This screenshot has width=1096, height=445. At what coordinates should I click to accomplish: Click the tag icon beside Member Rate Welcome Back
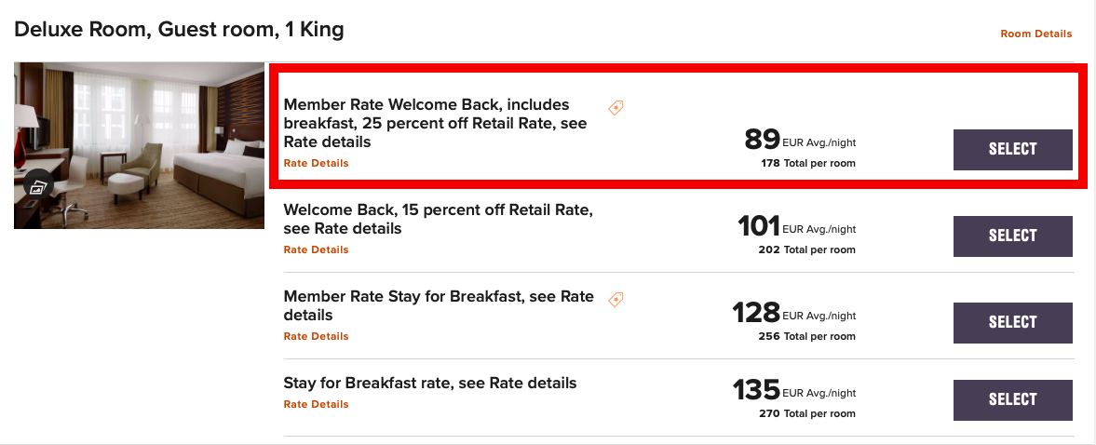point(616,108)
